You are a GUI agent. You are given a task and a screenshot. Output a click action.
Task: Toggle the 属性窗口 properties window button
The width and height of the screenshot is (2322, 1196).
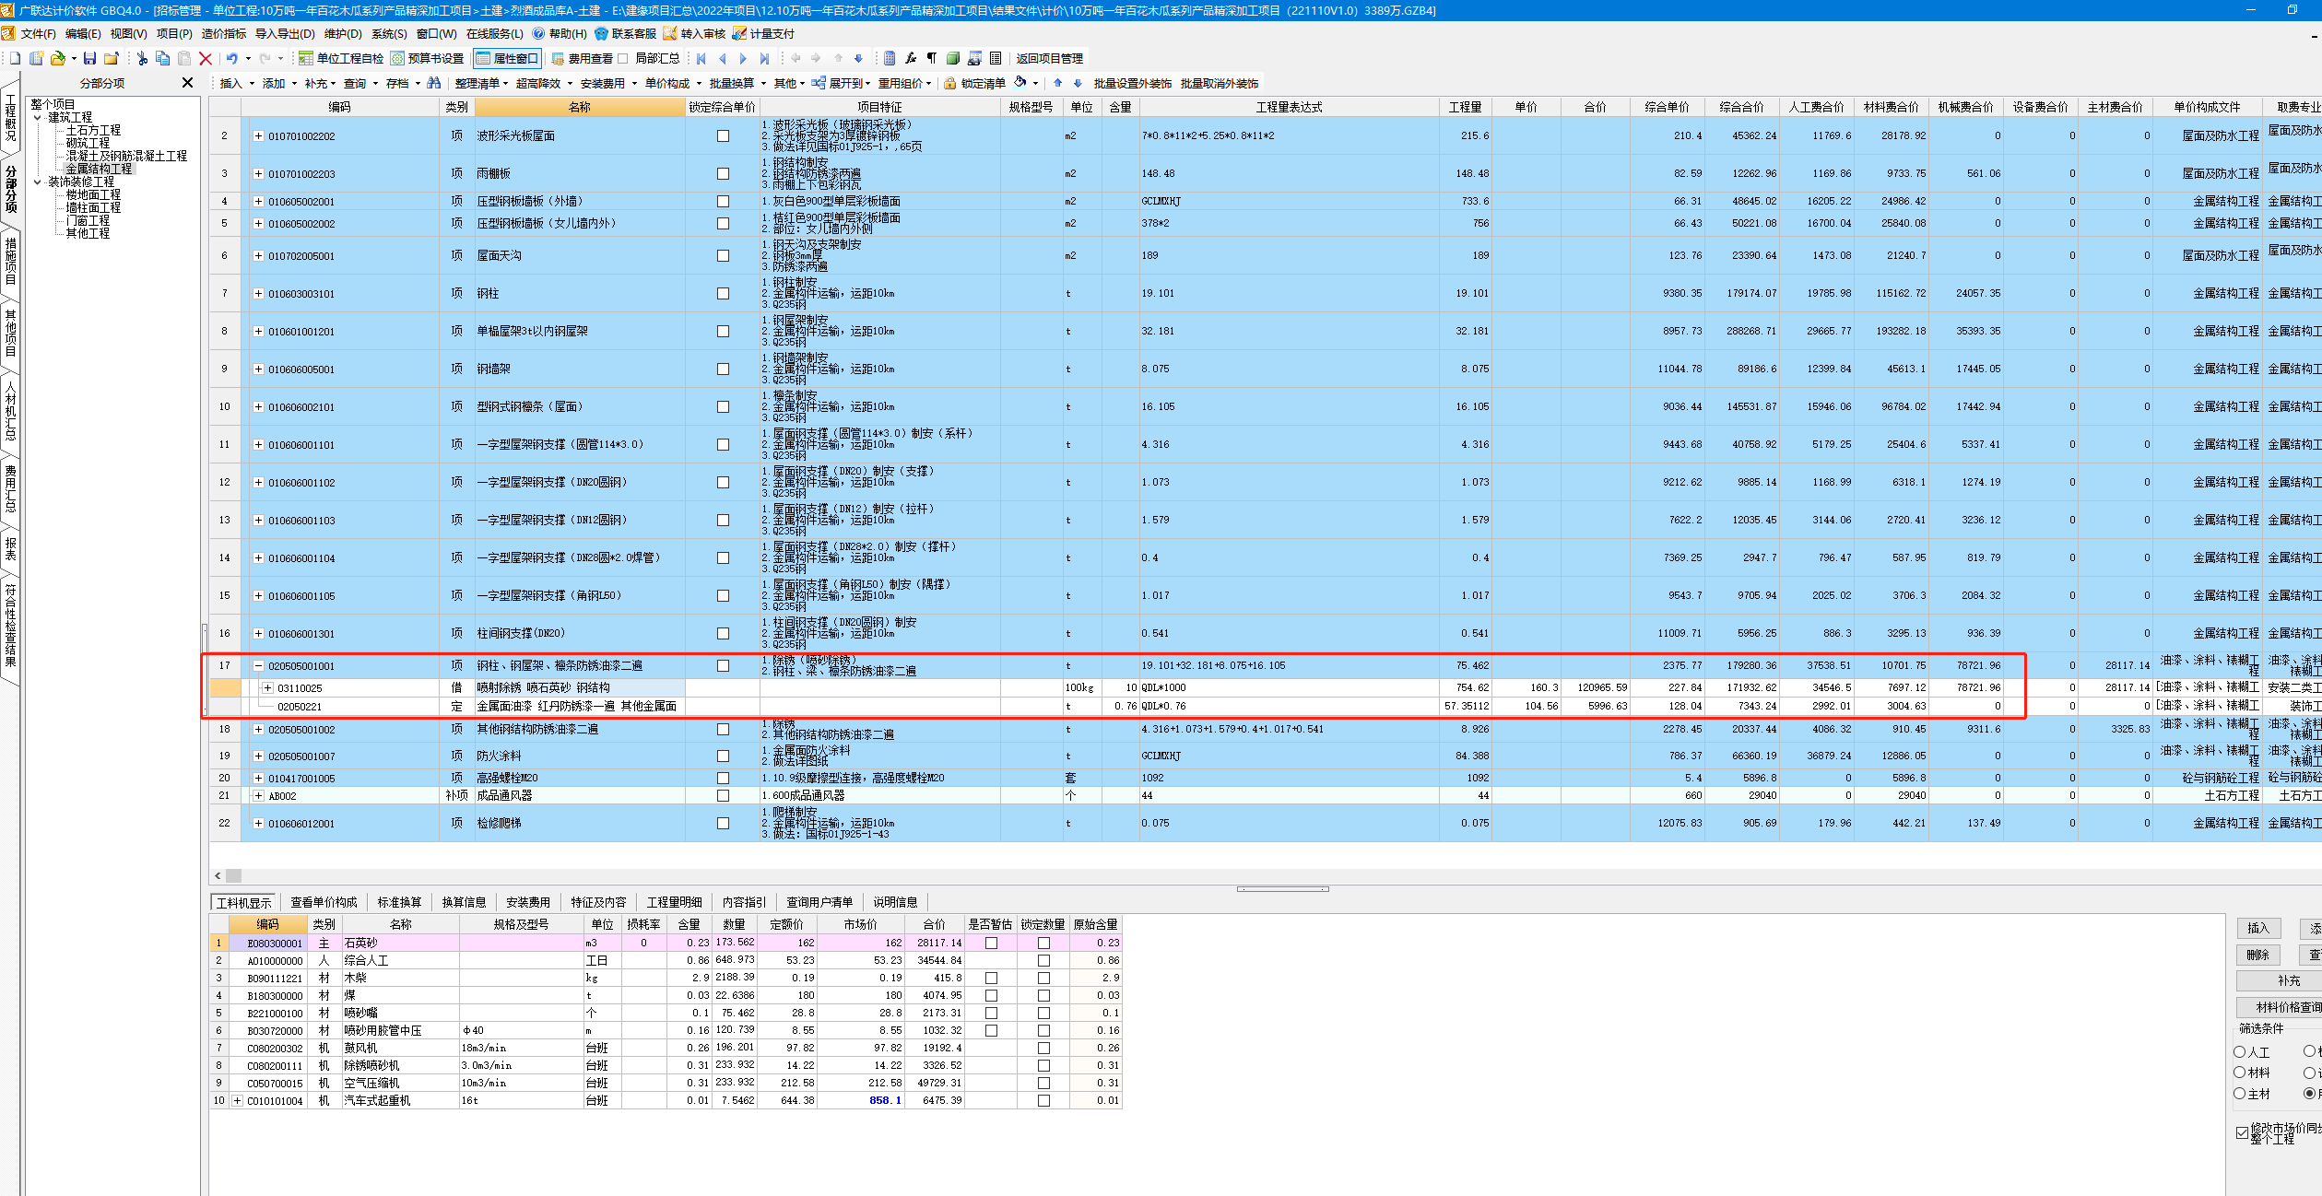pos(507,58)
